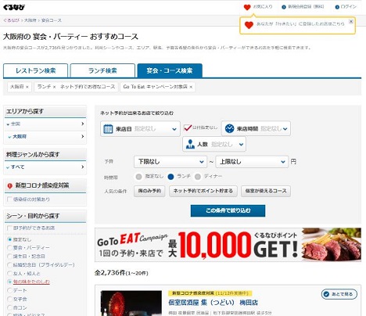Click the 全2,736件 result count text
The width and height of the screenshot is (366, 316).
(x=110, y=273)
